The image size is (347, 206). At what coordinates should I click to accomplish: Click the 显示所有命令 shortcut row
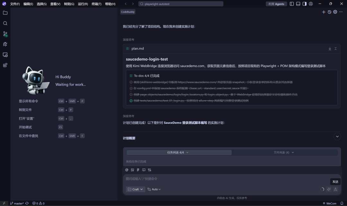[x=52, y=101]
